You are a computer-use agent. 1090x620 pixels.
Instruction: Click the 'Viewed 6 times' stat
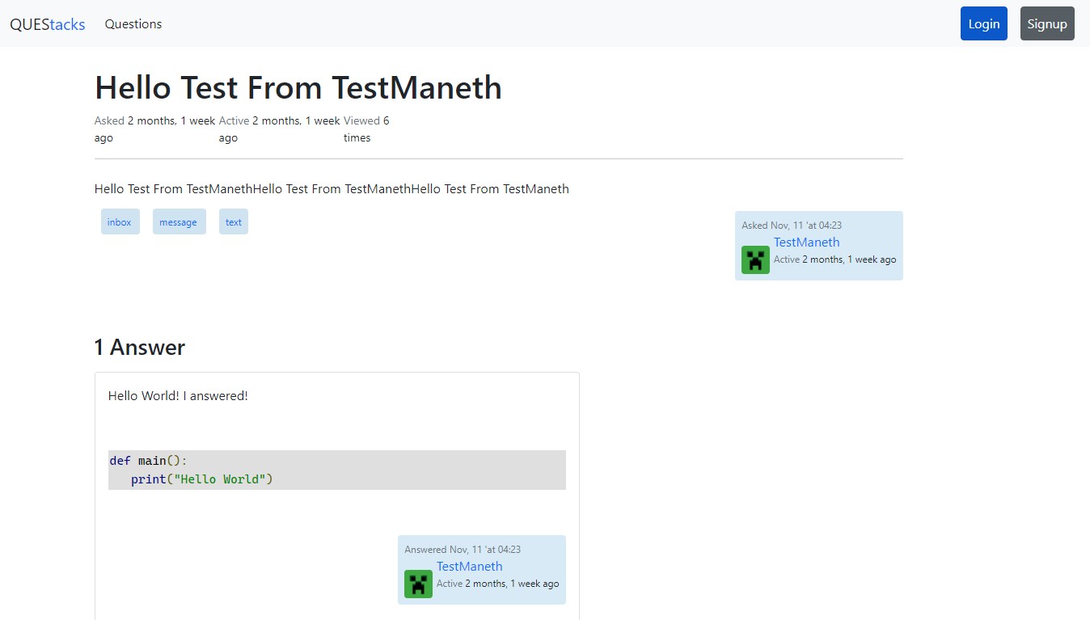pyautogui.click(x=365, y=129)
